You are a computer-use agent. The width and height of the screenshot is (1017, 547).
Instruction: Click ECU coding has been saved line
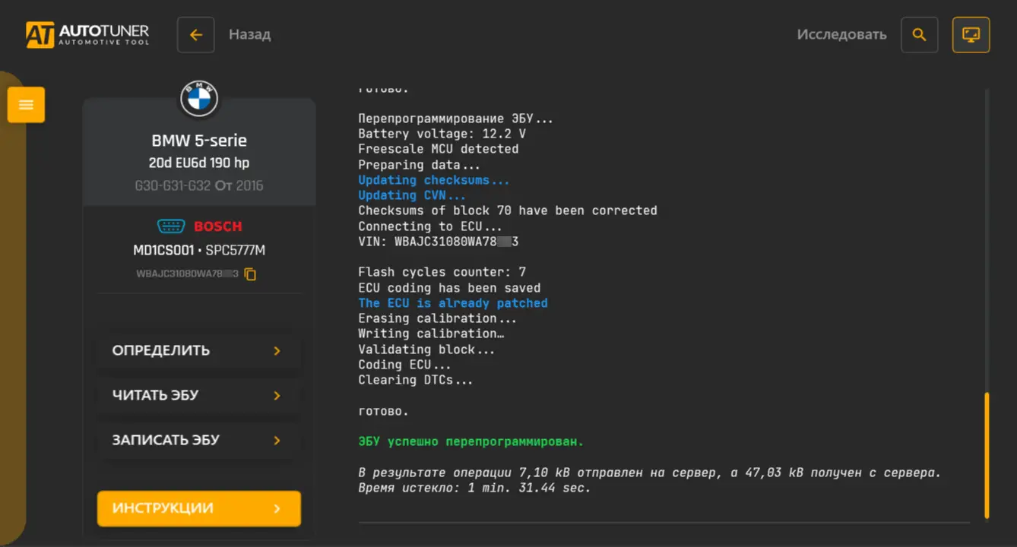point(449,288)
